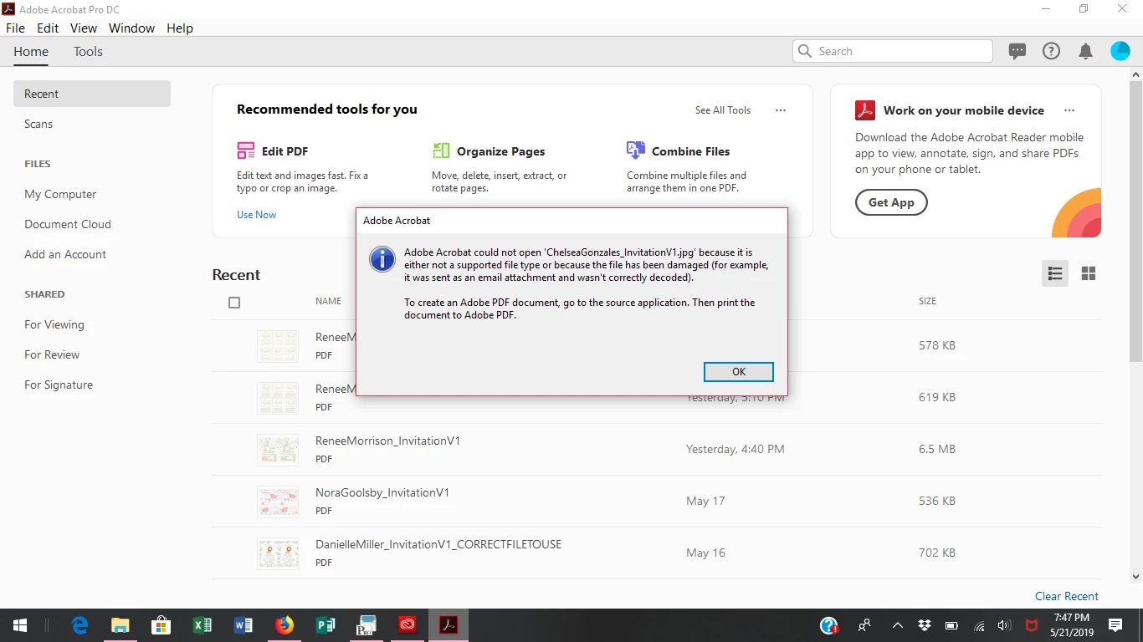Viewport: 1143px width, 642px height.
Task: Click scrollbar down arrow
Action: (x=1135, y=576)
